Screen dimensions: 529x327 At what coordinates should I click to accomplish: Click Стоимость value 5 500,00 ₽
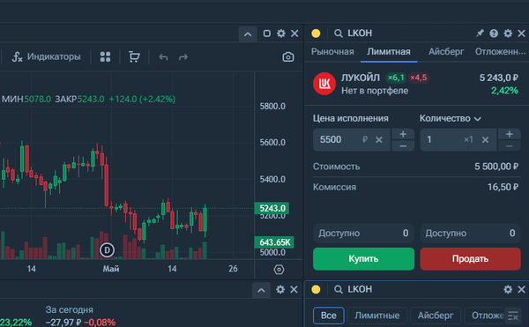496,167
